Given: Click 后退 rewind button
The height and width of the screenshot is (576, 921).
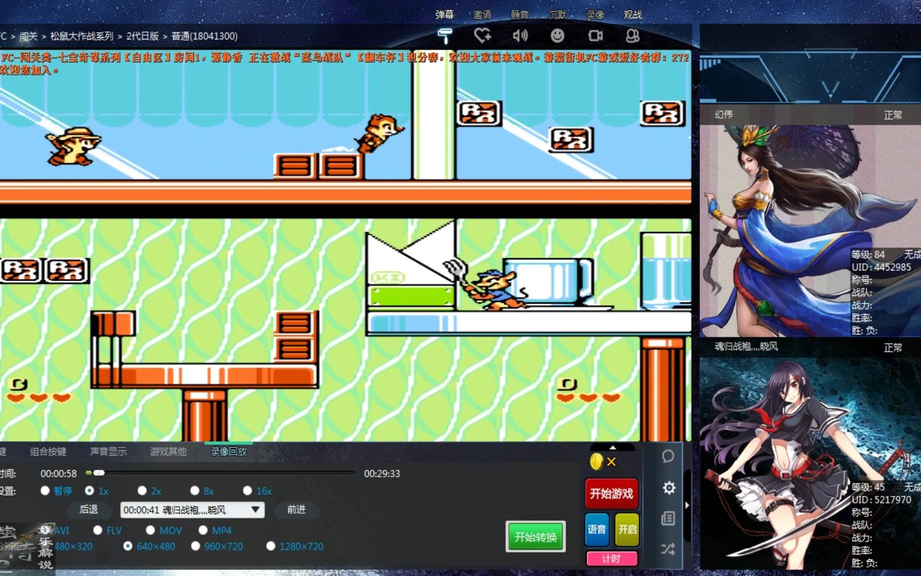Looking at the screenshot, I should [x=88, y=510].
